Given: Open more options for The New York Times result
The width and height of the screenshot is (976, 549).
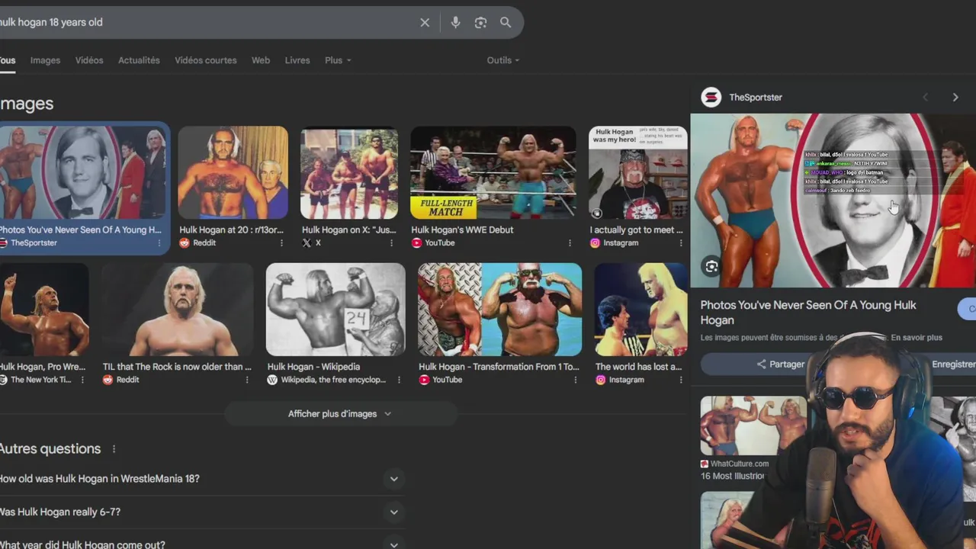Looking at the screenshot, I should 82,380.
